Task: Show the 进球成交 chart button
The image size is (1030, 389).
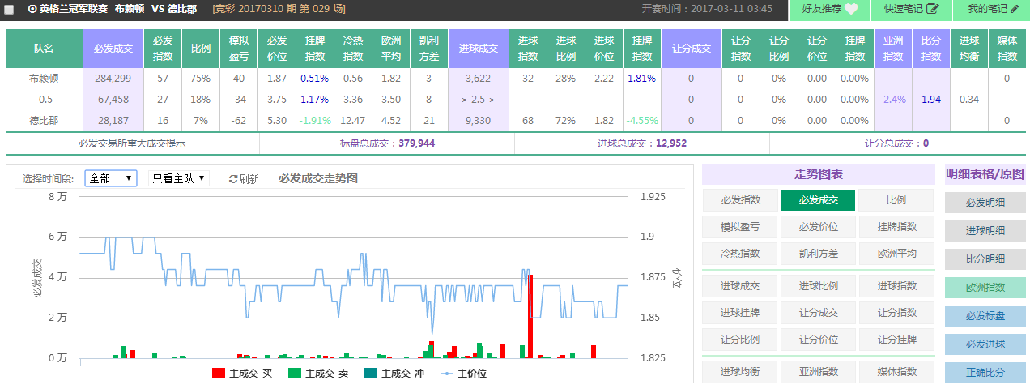Action: pos(740,285)
